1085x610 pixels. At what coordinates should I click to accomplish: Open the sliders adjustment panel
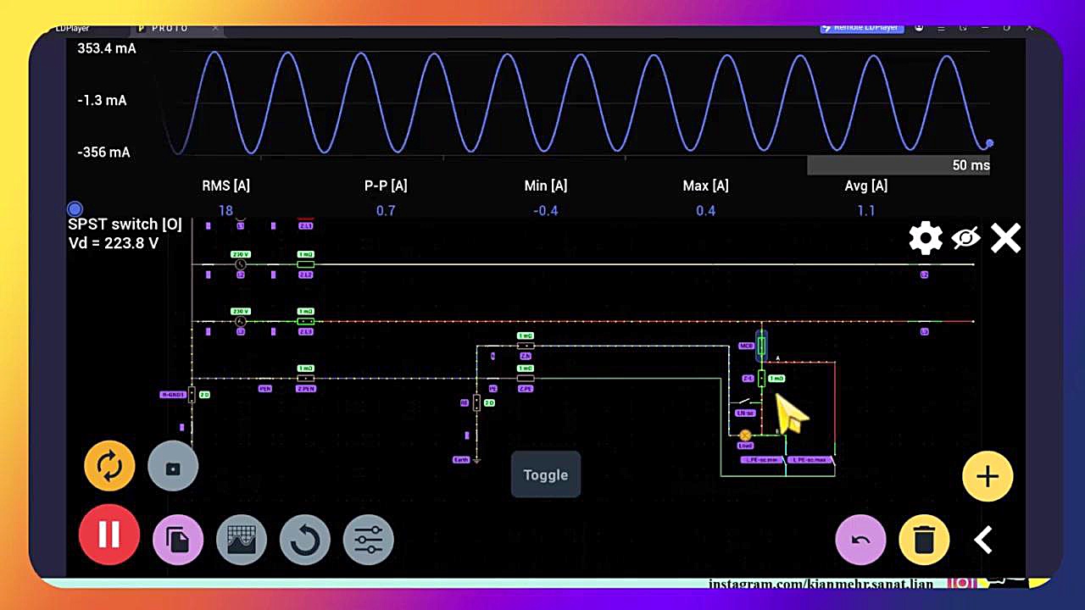coord(369,540)
